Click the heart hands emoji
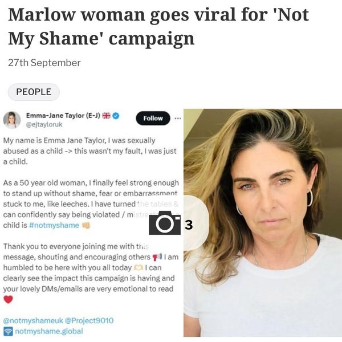Viewport: 342px width, 342px height. tap(138, 268)
